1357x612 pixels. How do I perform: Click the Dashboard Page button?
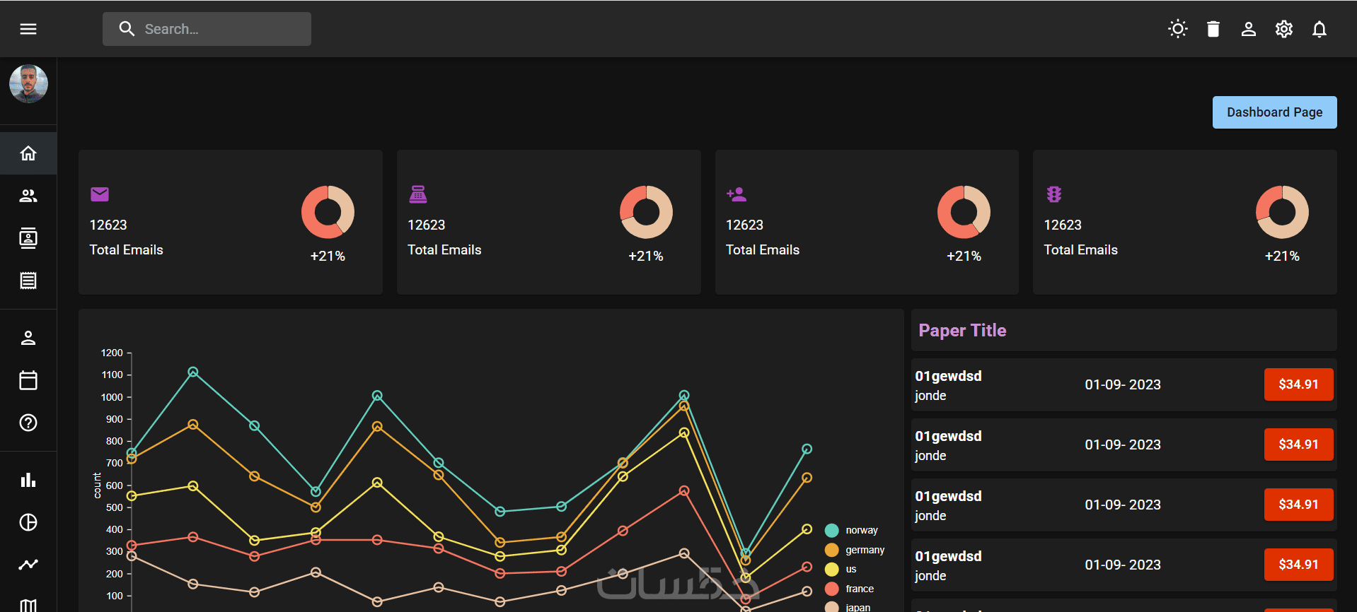pyautogui.click(x=1274, y=112)
